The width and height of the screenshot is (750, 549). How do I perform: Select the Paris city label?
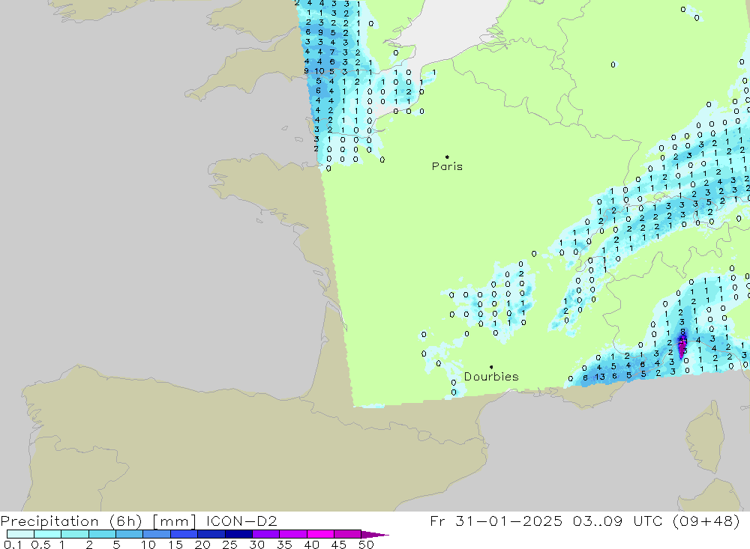447,167
